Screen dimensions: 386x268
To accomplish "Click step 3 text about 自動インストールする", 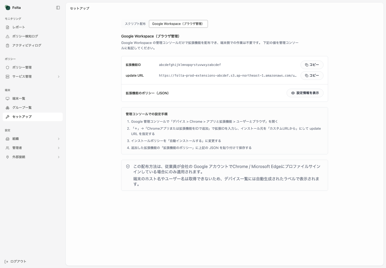I will coord(176,141).
